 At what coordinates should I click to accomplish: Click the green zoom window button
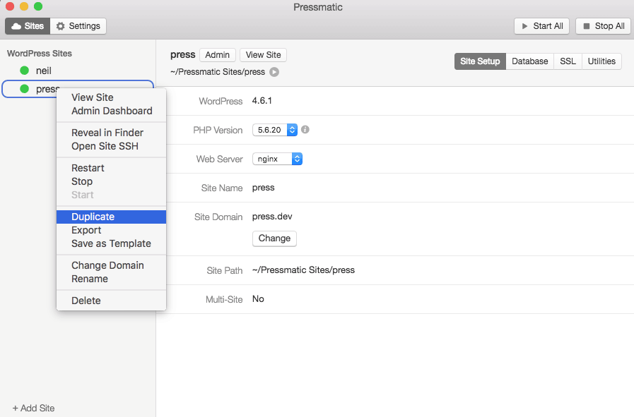pos(38,6)
